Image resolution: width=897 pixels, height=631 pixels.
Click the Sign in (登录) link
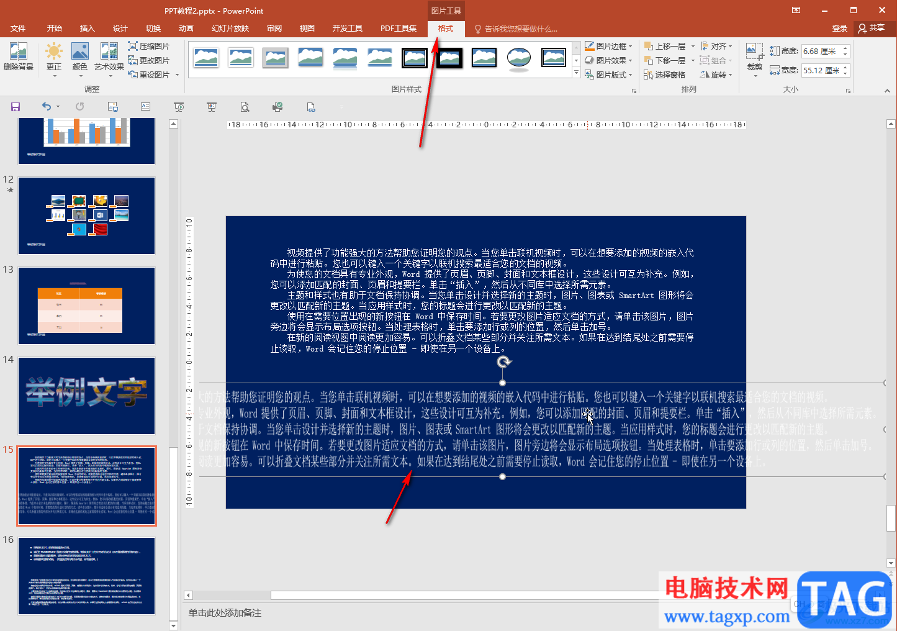pyautogui.click(x=839, y=29)
